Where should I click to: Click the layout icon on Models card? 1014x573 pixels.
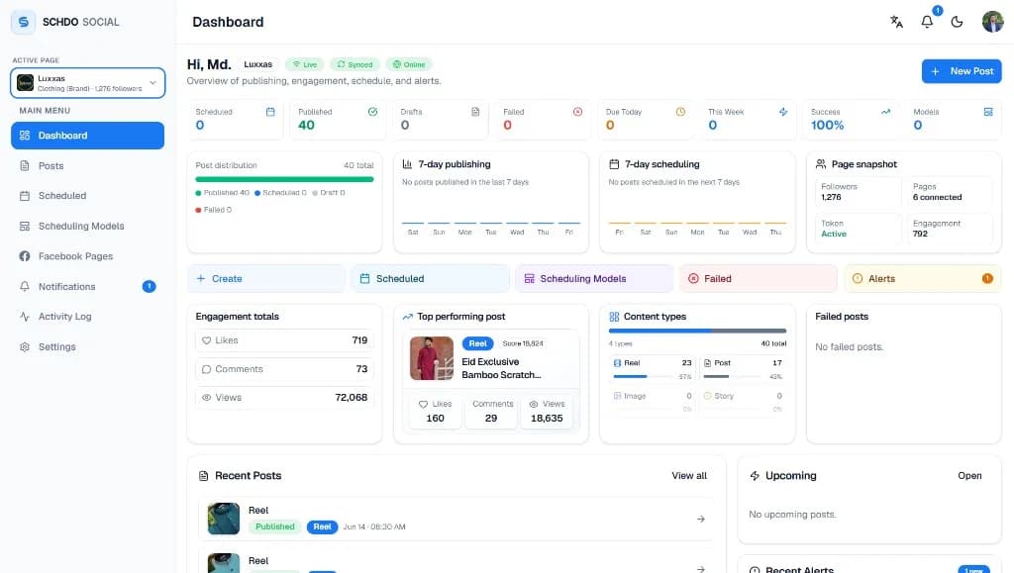pyautogui.click(x=988, y=112)
